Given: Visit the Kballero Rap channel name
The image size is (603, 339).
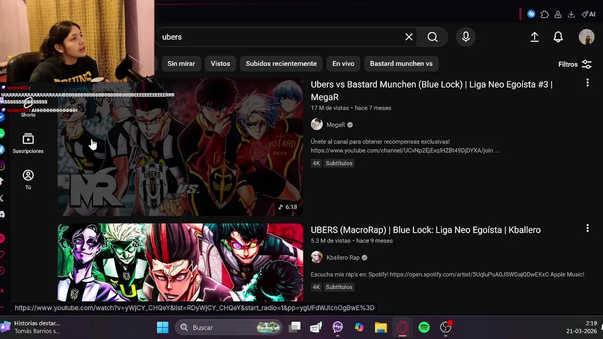Looking at the screenshot, I should 343,258.
